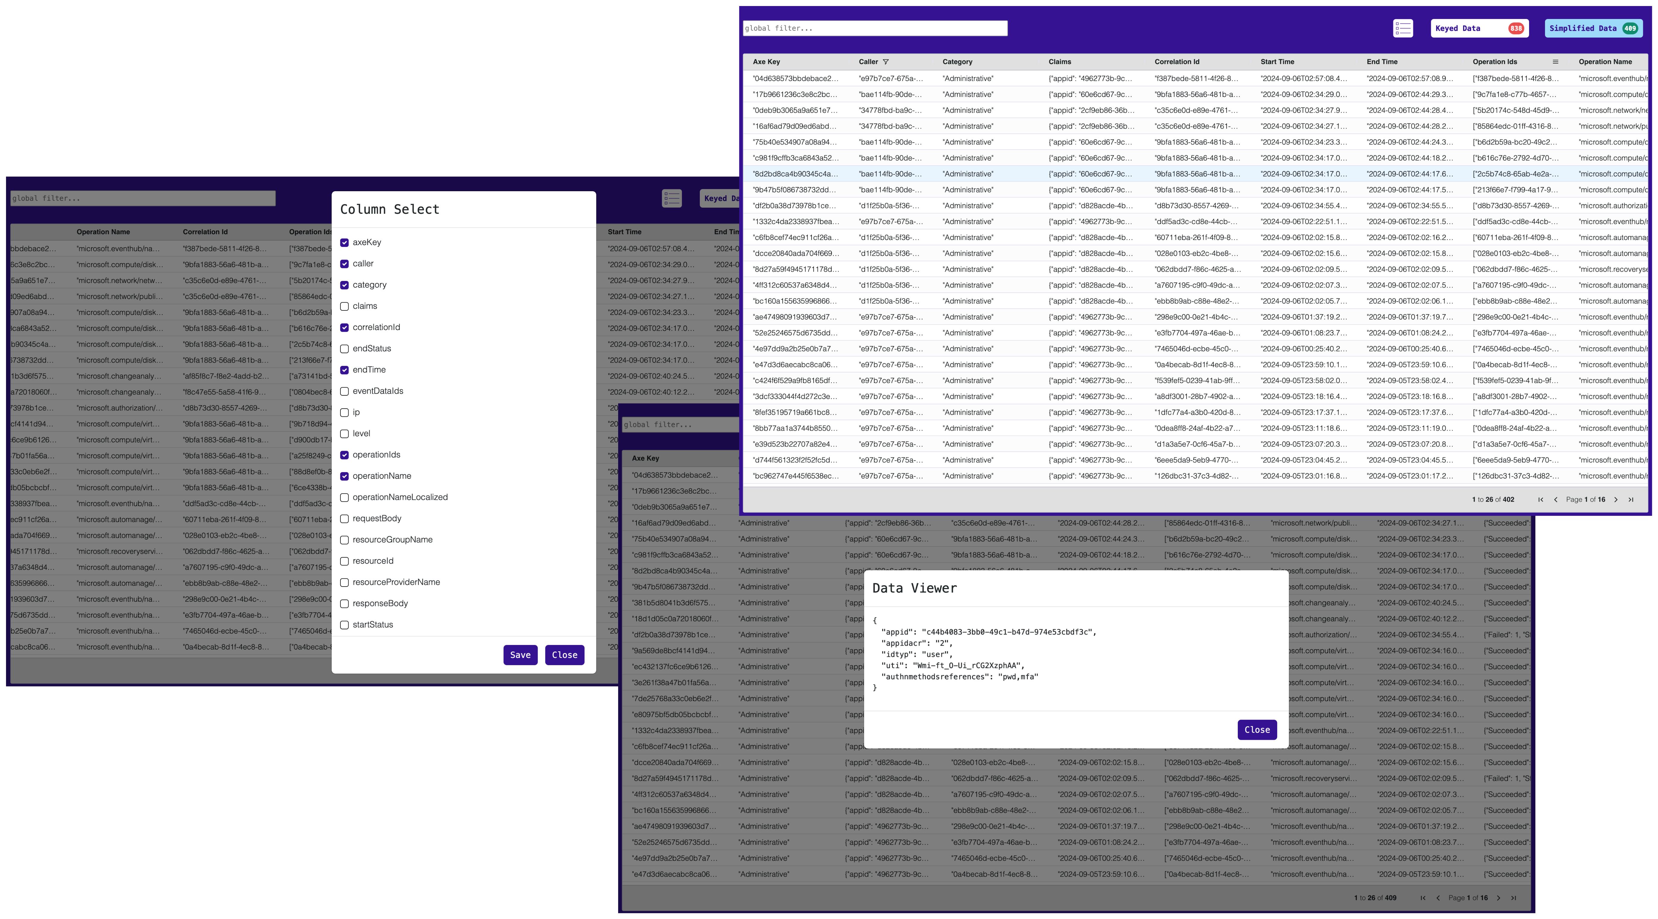Screen dimensions: 1658x919
Task: Uncheck the category column checkbox
Action: click(x=344, y=285)
